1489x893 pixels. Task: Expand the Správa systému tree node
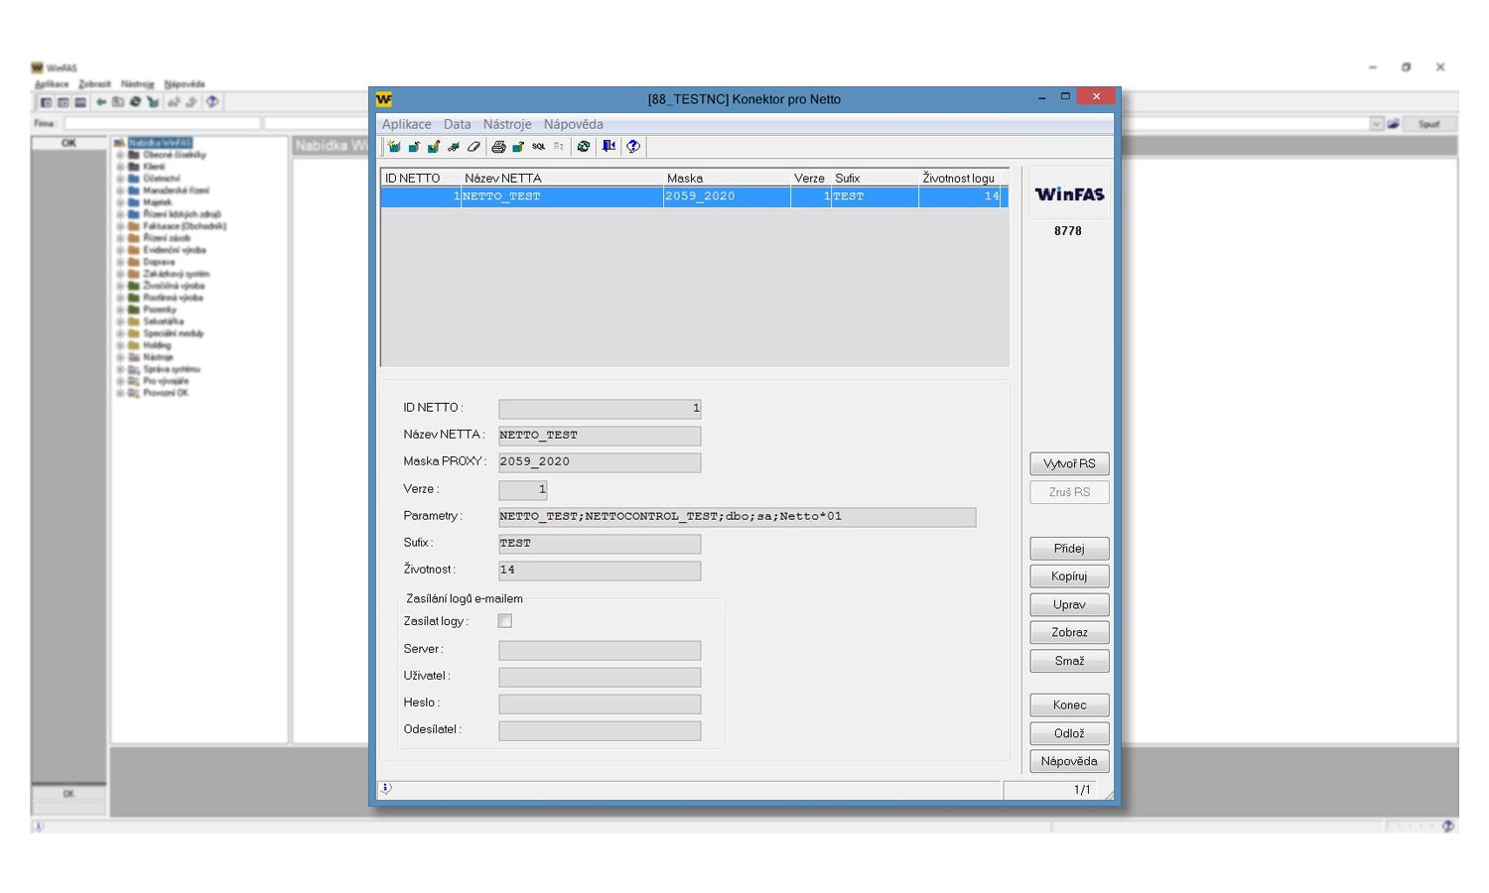[120, 369]
